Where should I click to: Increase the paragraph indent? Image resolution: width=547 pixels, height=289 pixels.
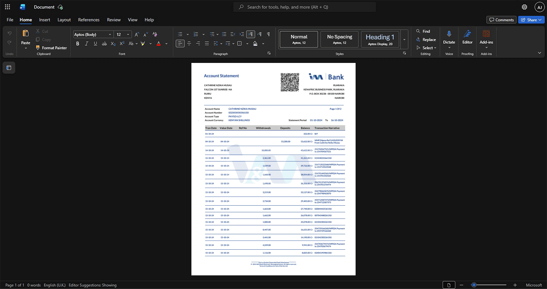242,34
